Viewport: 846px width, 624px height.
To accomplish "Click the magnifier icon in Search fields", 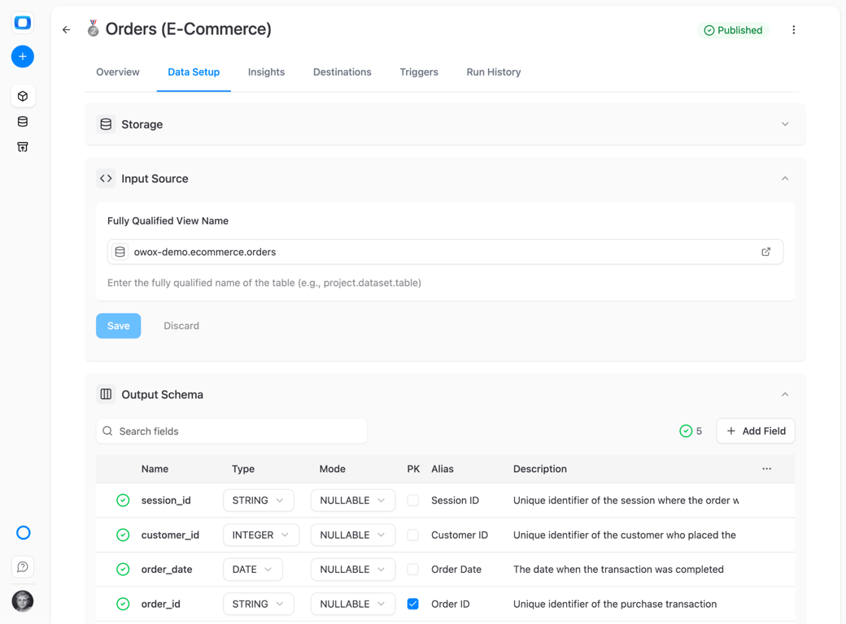I will pyautogui.click(x=108, y=431).
